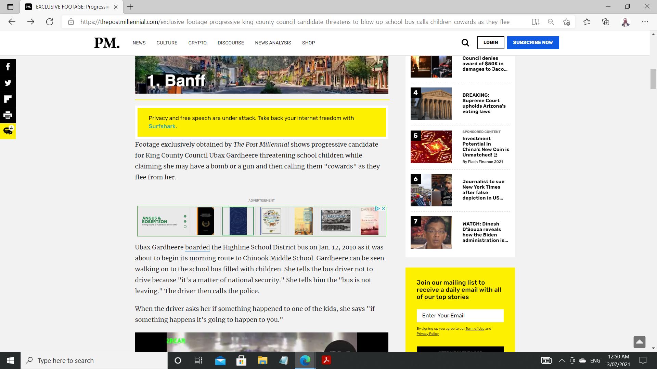Click the Enter Your Email field
657x369 pixels.
pyautogui.click(x=460, y=316)
